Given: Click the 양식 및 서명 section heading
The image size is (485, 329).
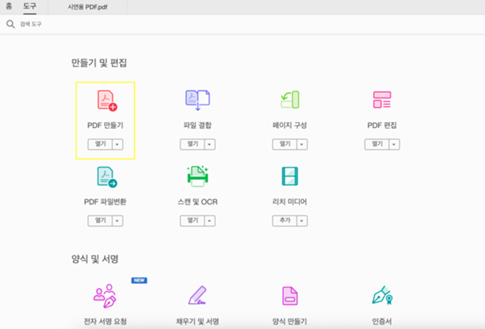Looking at the screenshot, I should (x=95, y=259).
